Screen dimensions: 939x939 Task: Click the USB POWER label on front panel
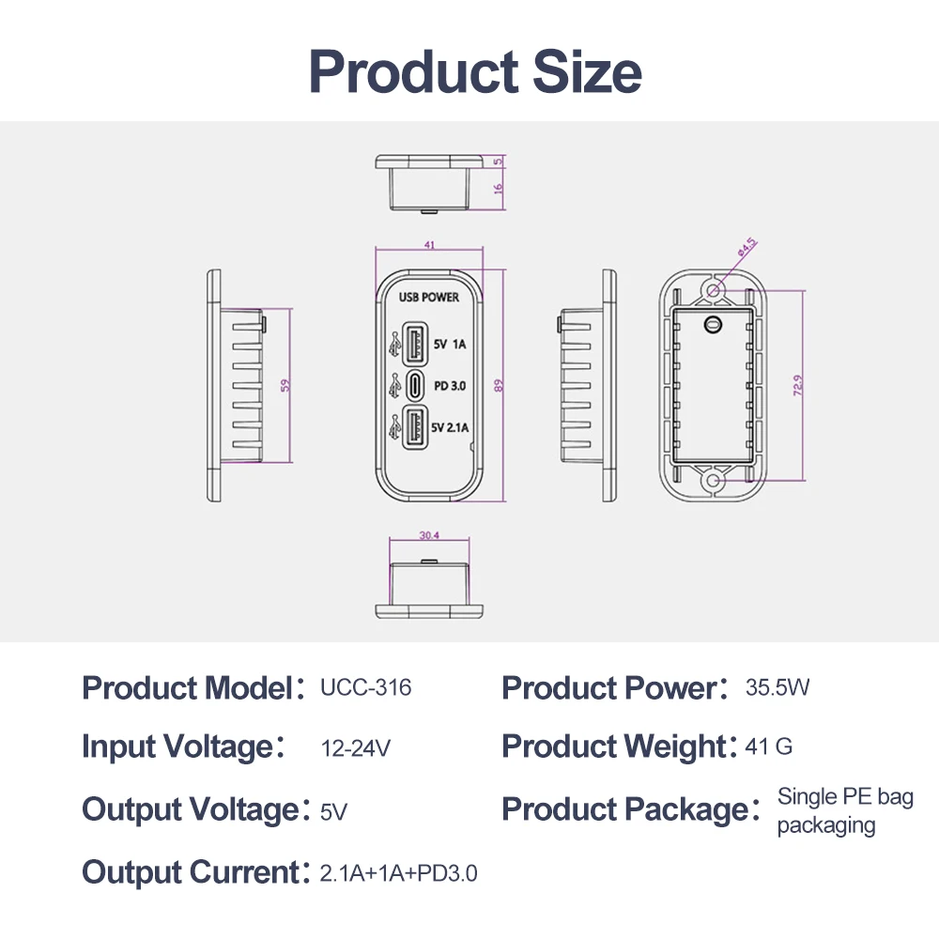[x=429, y=298]
